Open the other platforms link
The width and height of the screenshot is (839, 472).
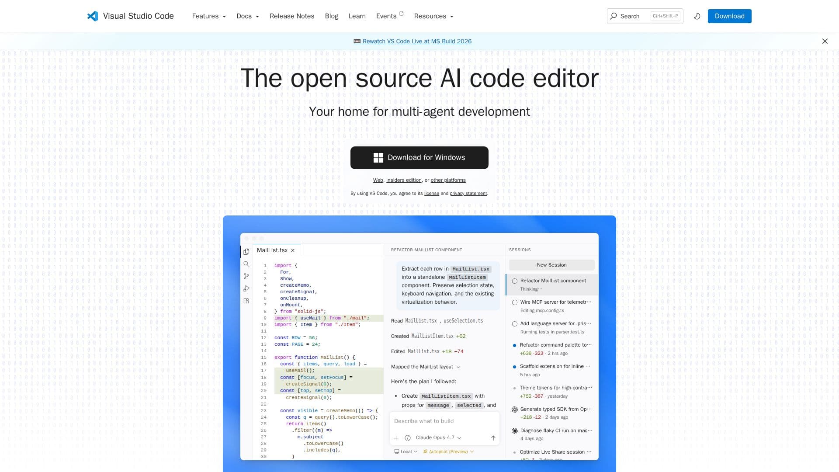(448, 180)
